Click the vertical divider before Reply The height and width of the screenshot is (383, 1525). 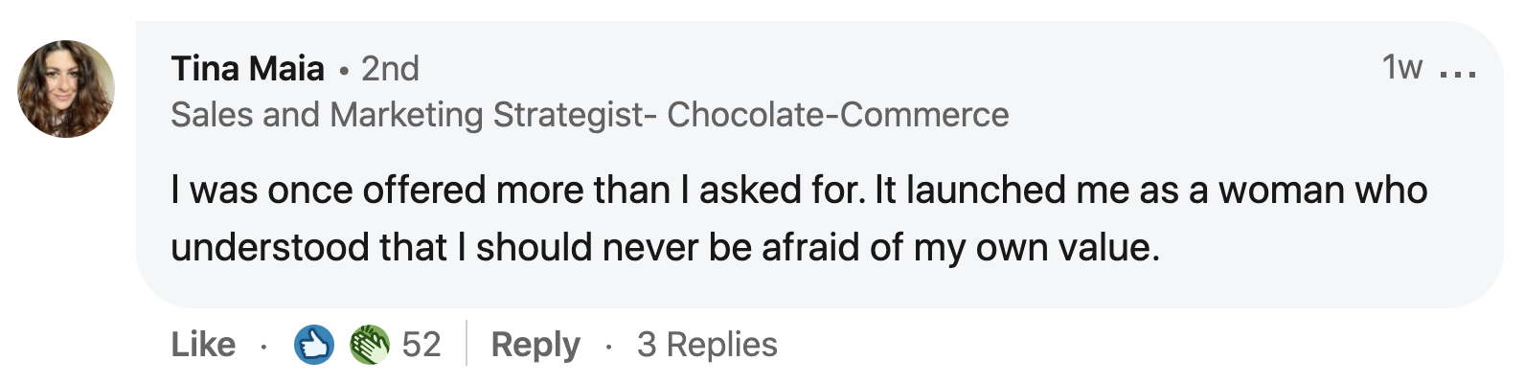point(467,343)
